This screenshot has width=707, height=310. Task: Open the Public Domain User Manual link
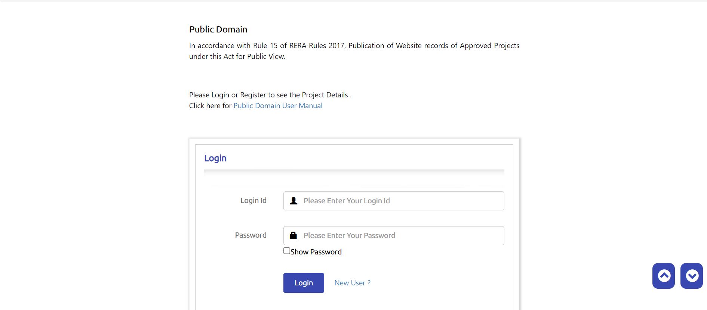tap(278, 106)
